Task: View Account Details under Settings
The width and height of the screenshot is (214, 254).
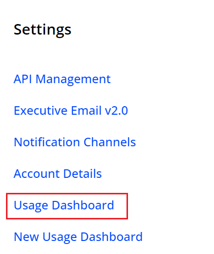Action: 57,173
